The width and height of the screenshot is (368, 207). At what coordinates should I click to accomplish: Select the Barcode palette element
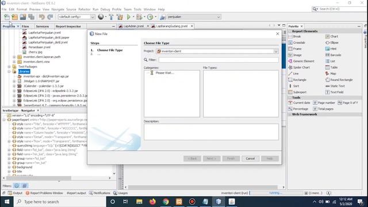pyautogui.click(x=333, y=55)
